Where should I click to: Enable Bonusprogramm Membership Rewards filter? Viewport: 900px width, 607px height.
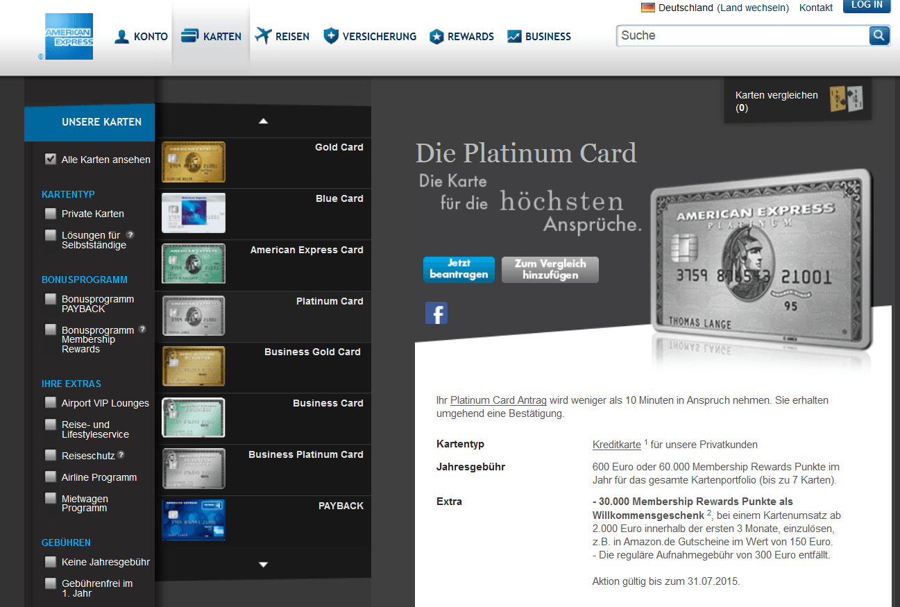[50, 330]
